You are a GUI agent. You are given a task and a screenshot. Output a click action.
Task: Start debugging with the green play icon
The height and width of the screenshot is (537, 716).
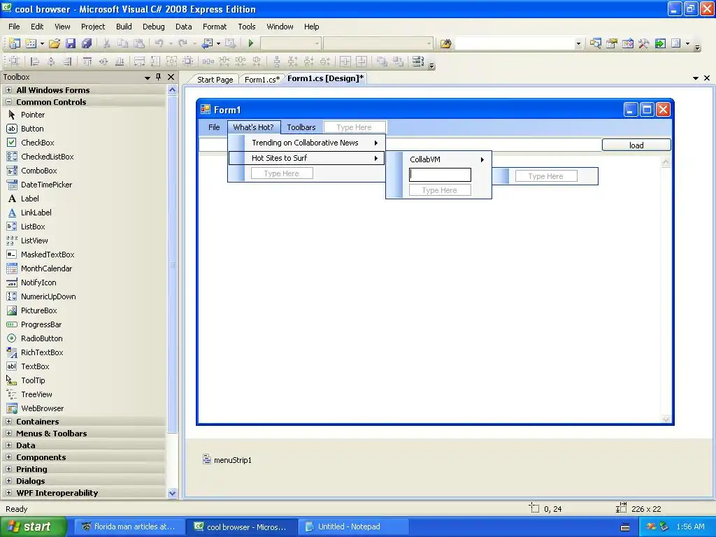click(251, 43)
